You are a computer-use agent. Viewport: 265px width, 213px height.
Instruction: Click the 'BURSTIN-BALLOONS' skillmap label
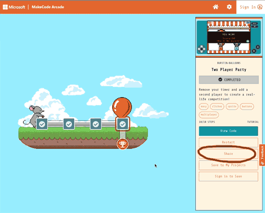(x=229, y=63)
